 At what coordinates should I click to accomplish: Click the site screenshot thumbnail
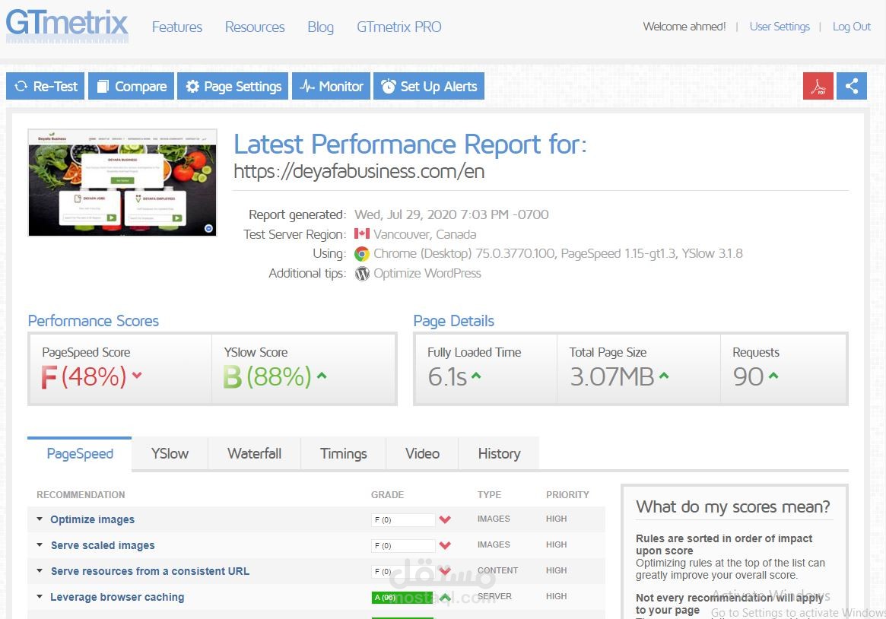[122, 183]
